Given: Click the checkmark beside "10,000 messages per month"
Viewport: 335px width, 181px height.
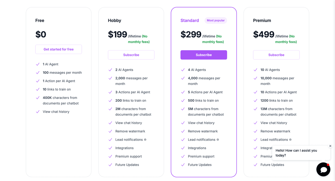Looking at the screenshot, I should coord(255,78).
